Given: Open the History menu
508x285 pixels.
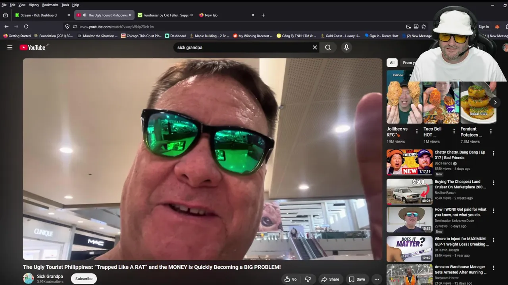Looking at the screenshot, I should (x=34, y=5).
